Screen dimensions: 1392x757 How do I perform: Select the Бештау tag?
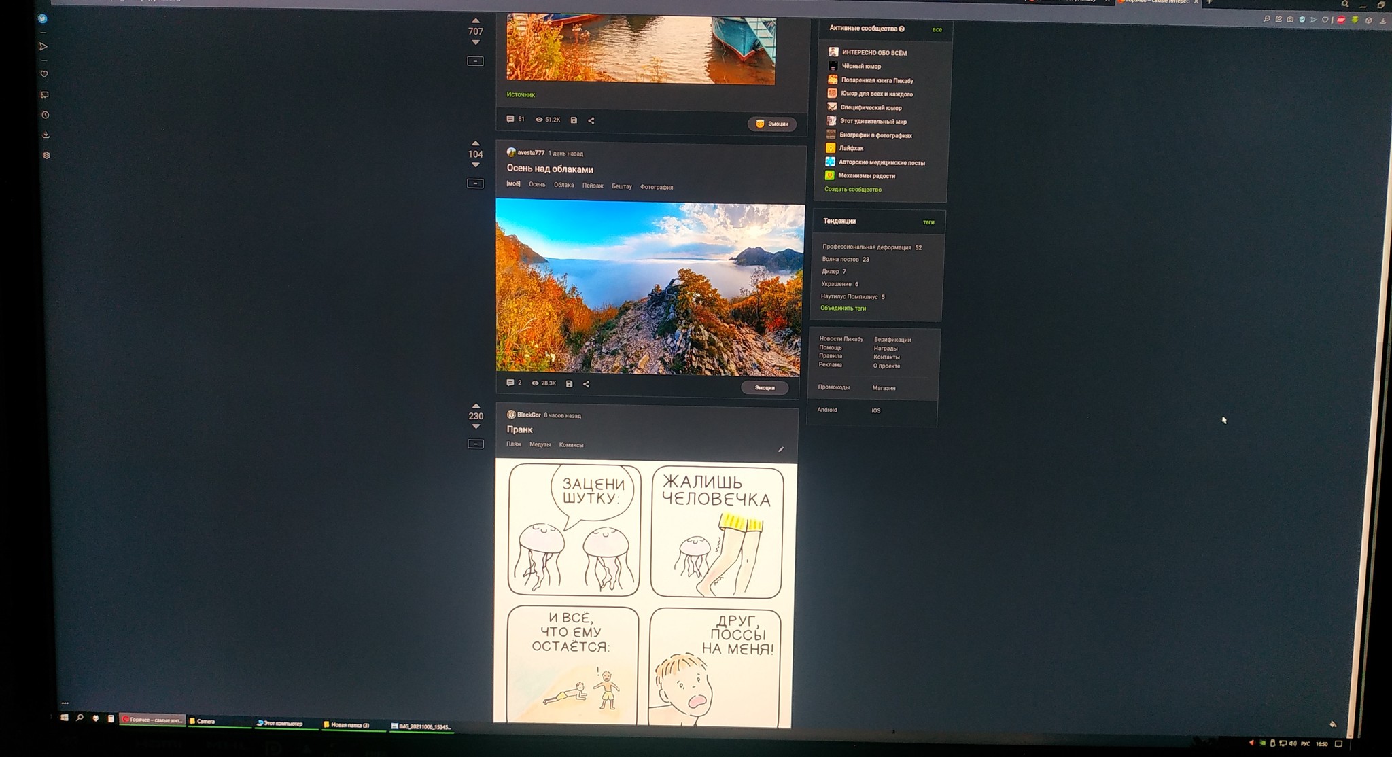(621, 186)
